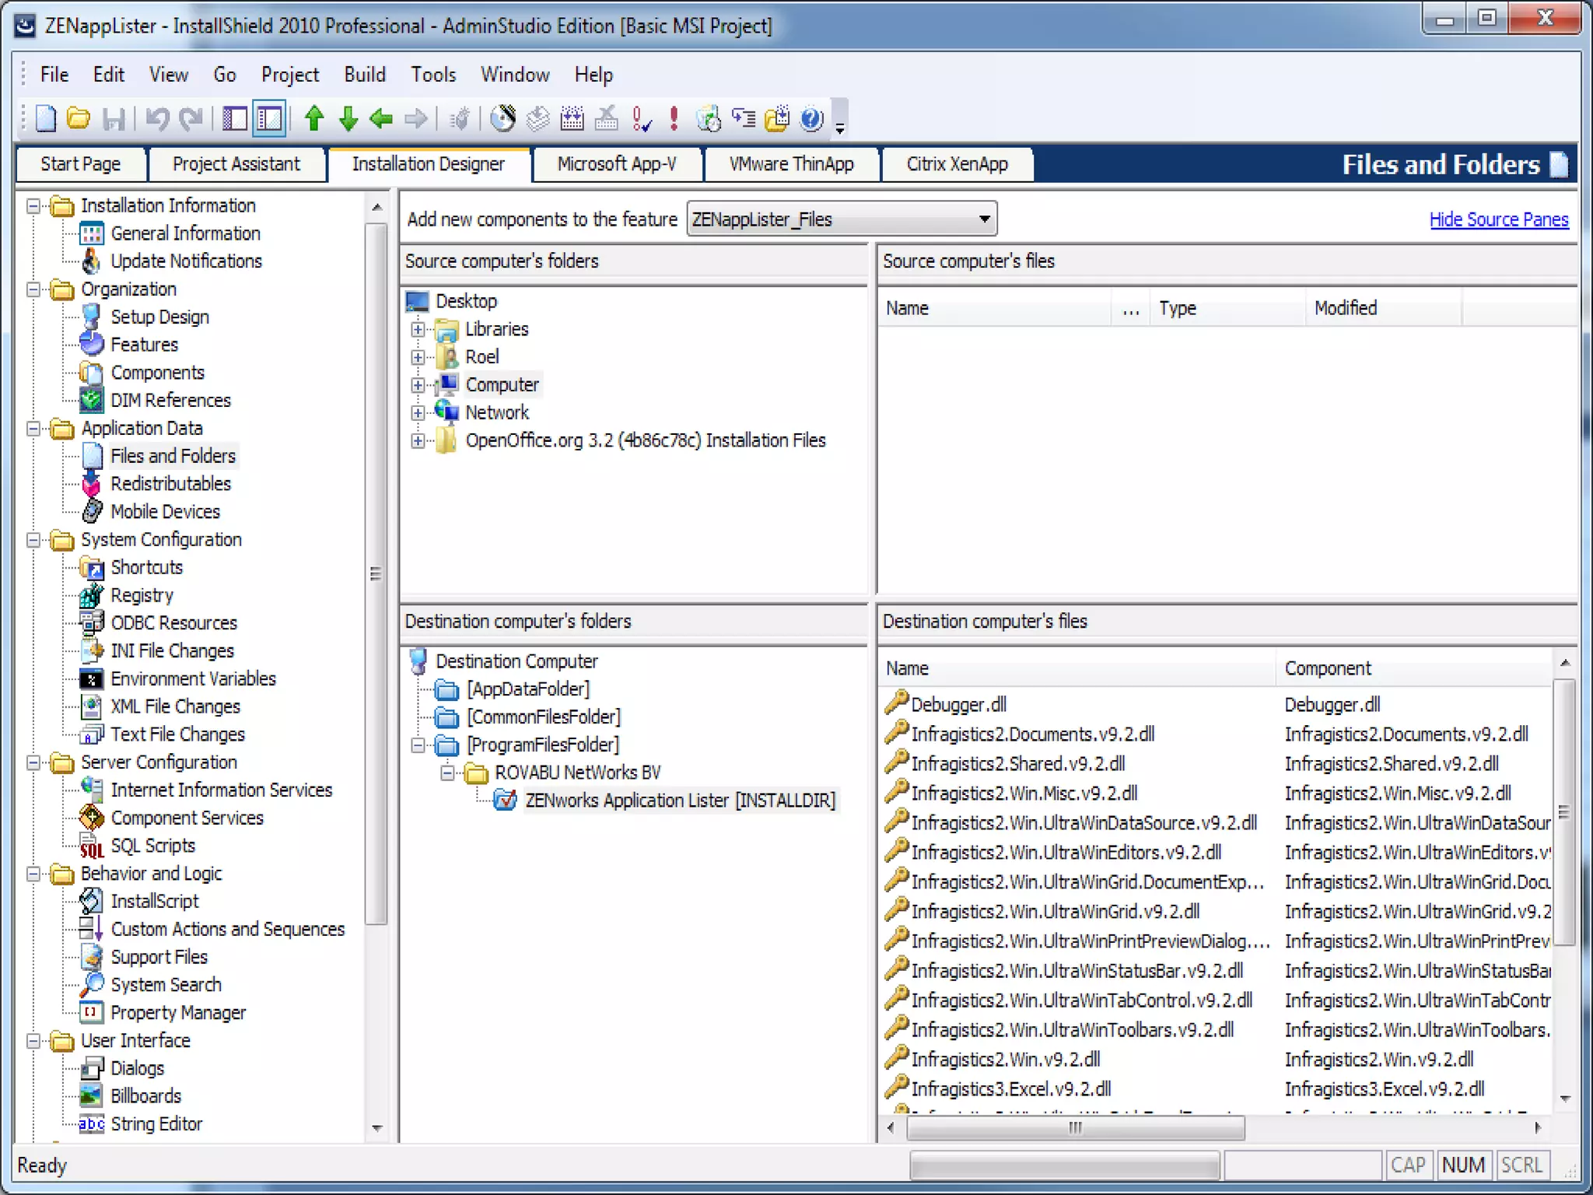Screen dimensions: 1593x1195
Task: Expand the Libraries source folder
Action: point(418,330)
